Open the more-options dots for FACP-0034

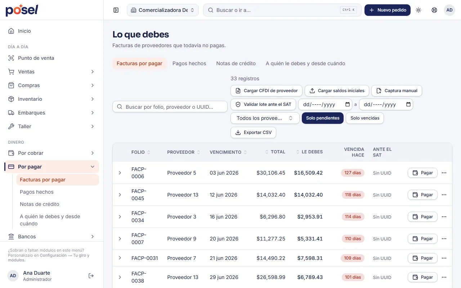pyautogui.click(x=444, y=217)
